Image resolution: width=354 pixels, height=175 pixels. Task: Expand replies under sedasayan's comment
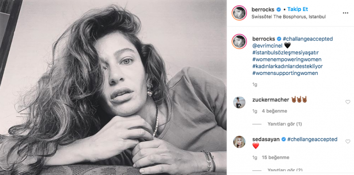285,170
